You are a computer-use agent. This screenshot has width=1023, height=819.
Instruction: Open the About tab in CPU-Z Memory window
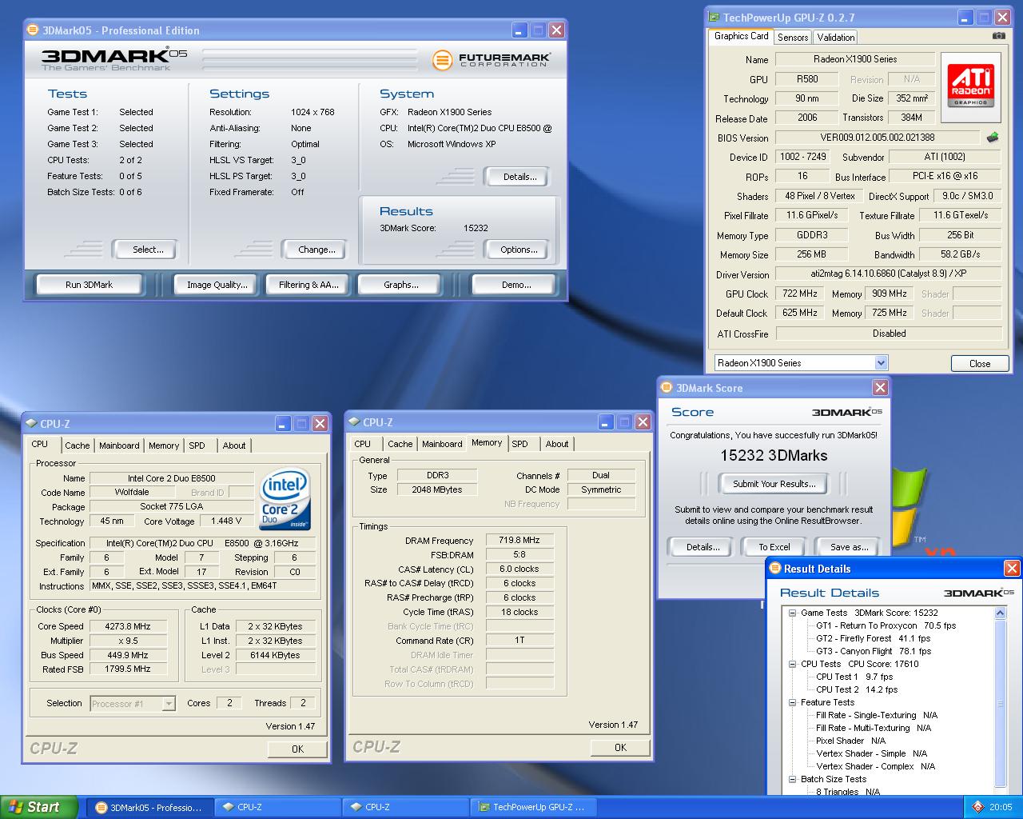point(557,445)
